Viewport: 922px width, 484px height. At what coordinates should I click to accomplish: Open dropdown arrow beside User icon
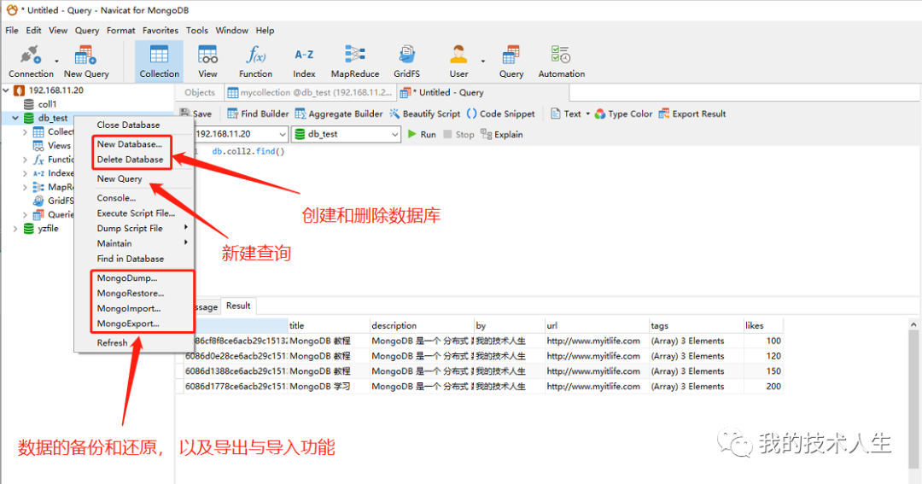point(482,61)
